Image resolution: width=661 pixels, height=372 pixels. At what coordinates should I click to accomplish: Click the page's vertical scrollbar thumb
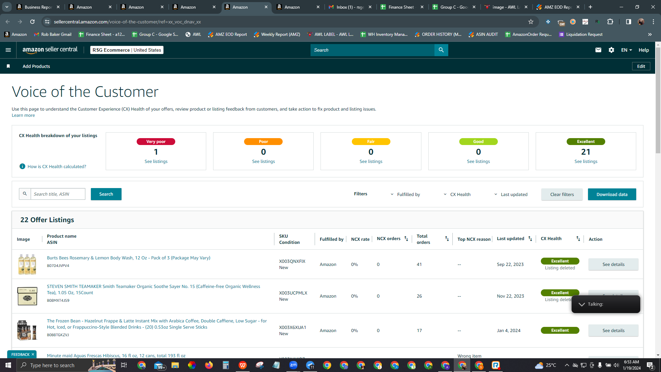coord(658,100)
